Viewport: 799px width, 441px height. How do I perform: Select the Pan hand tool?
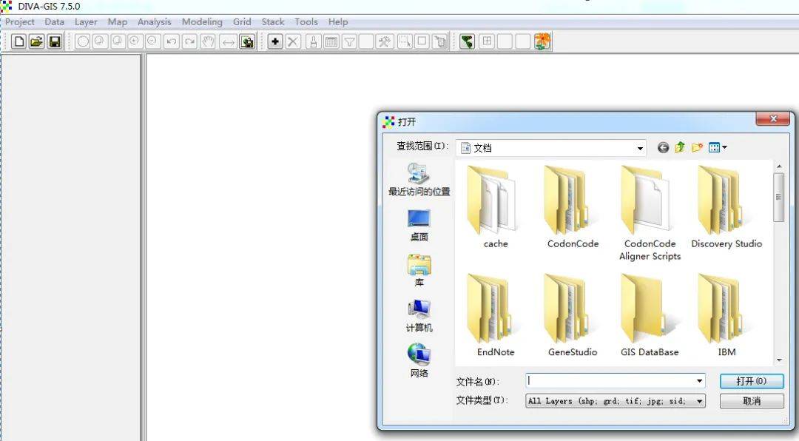pyautogui.click(x=208, y=41)
